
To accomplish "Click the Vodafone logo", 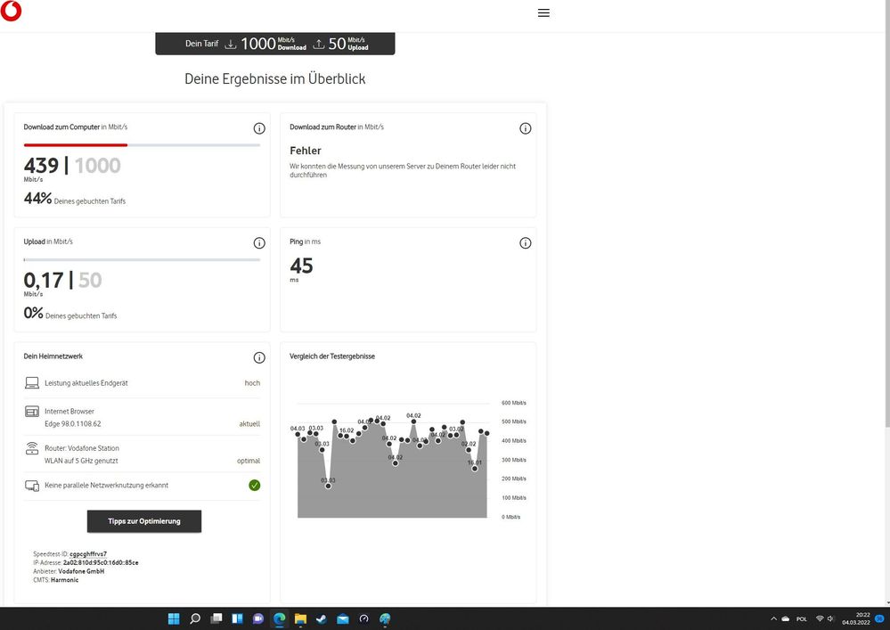I will pos(11,11).
